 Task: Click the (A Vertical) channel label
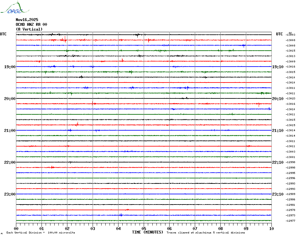coord(29,29)
